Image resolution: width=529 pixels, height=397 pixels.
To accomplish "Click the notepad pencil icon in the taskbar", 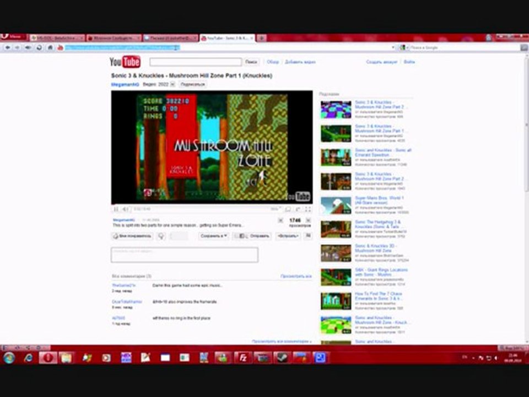I will (145, 357).
